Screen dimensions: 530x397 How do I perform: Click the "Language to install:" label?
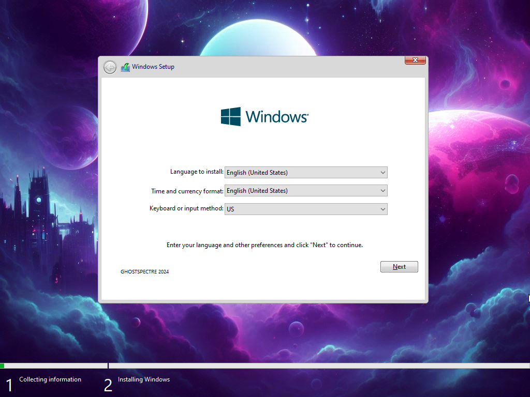[197, 172]
